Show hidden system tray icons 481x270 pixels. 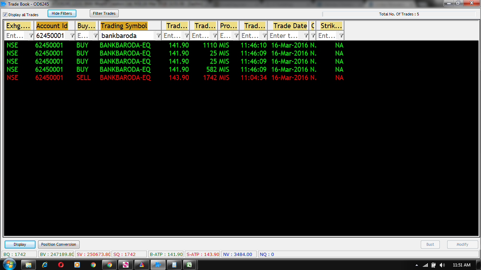tap(417, 265)
